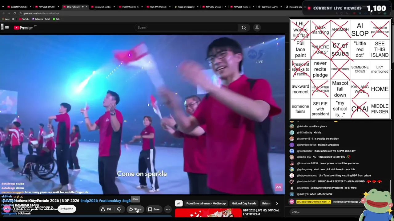Click username @Markuzy in chat
394x221 pixels.
[303, 188]
